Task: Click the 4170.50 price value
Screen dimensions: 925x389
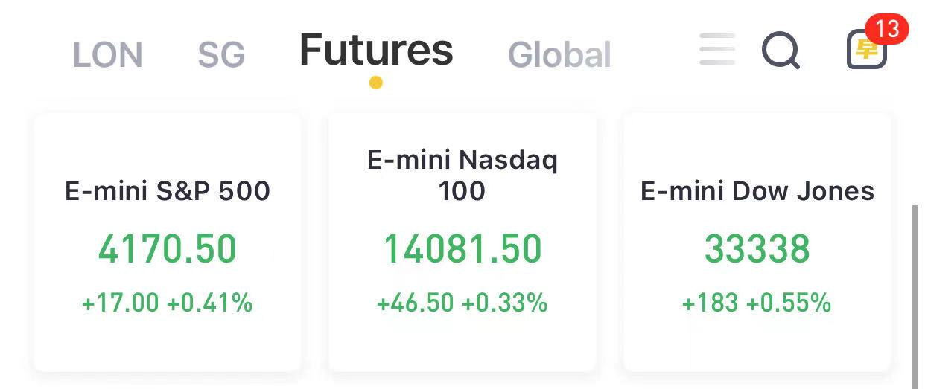Action: pos(168,249)
